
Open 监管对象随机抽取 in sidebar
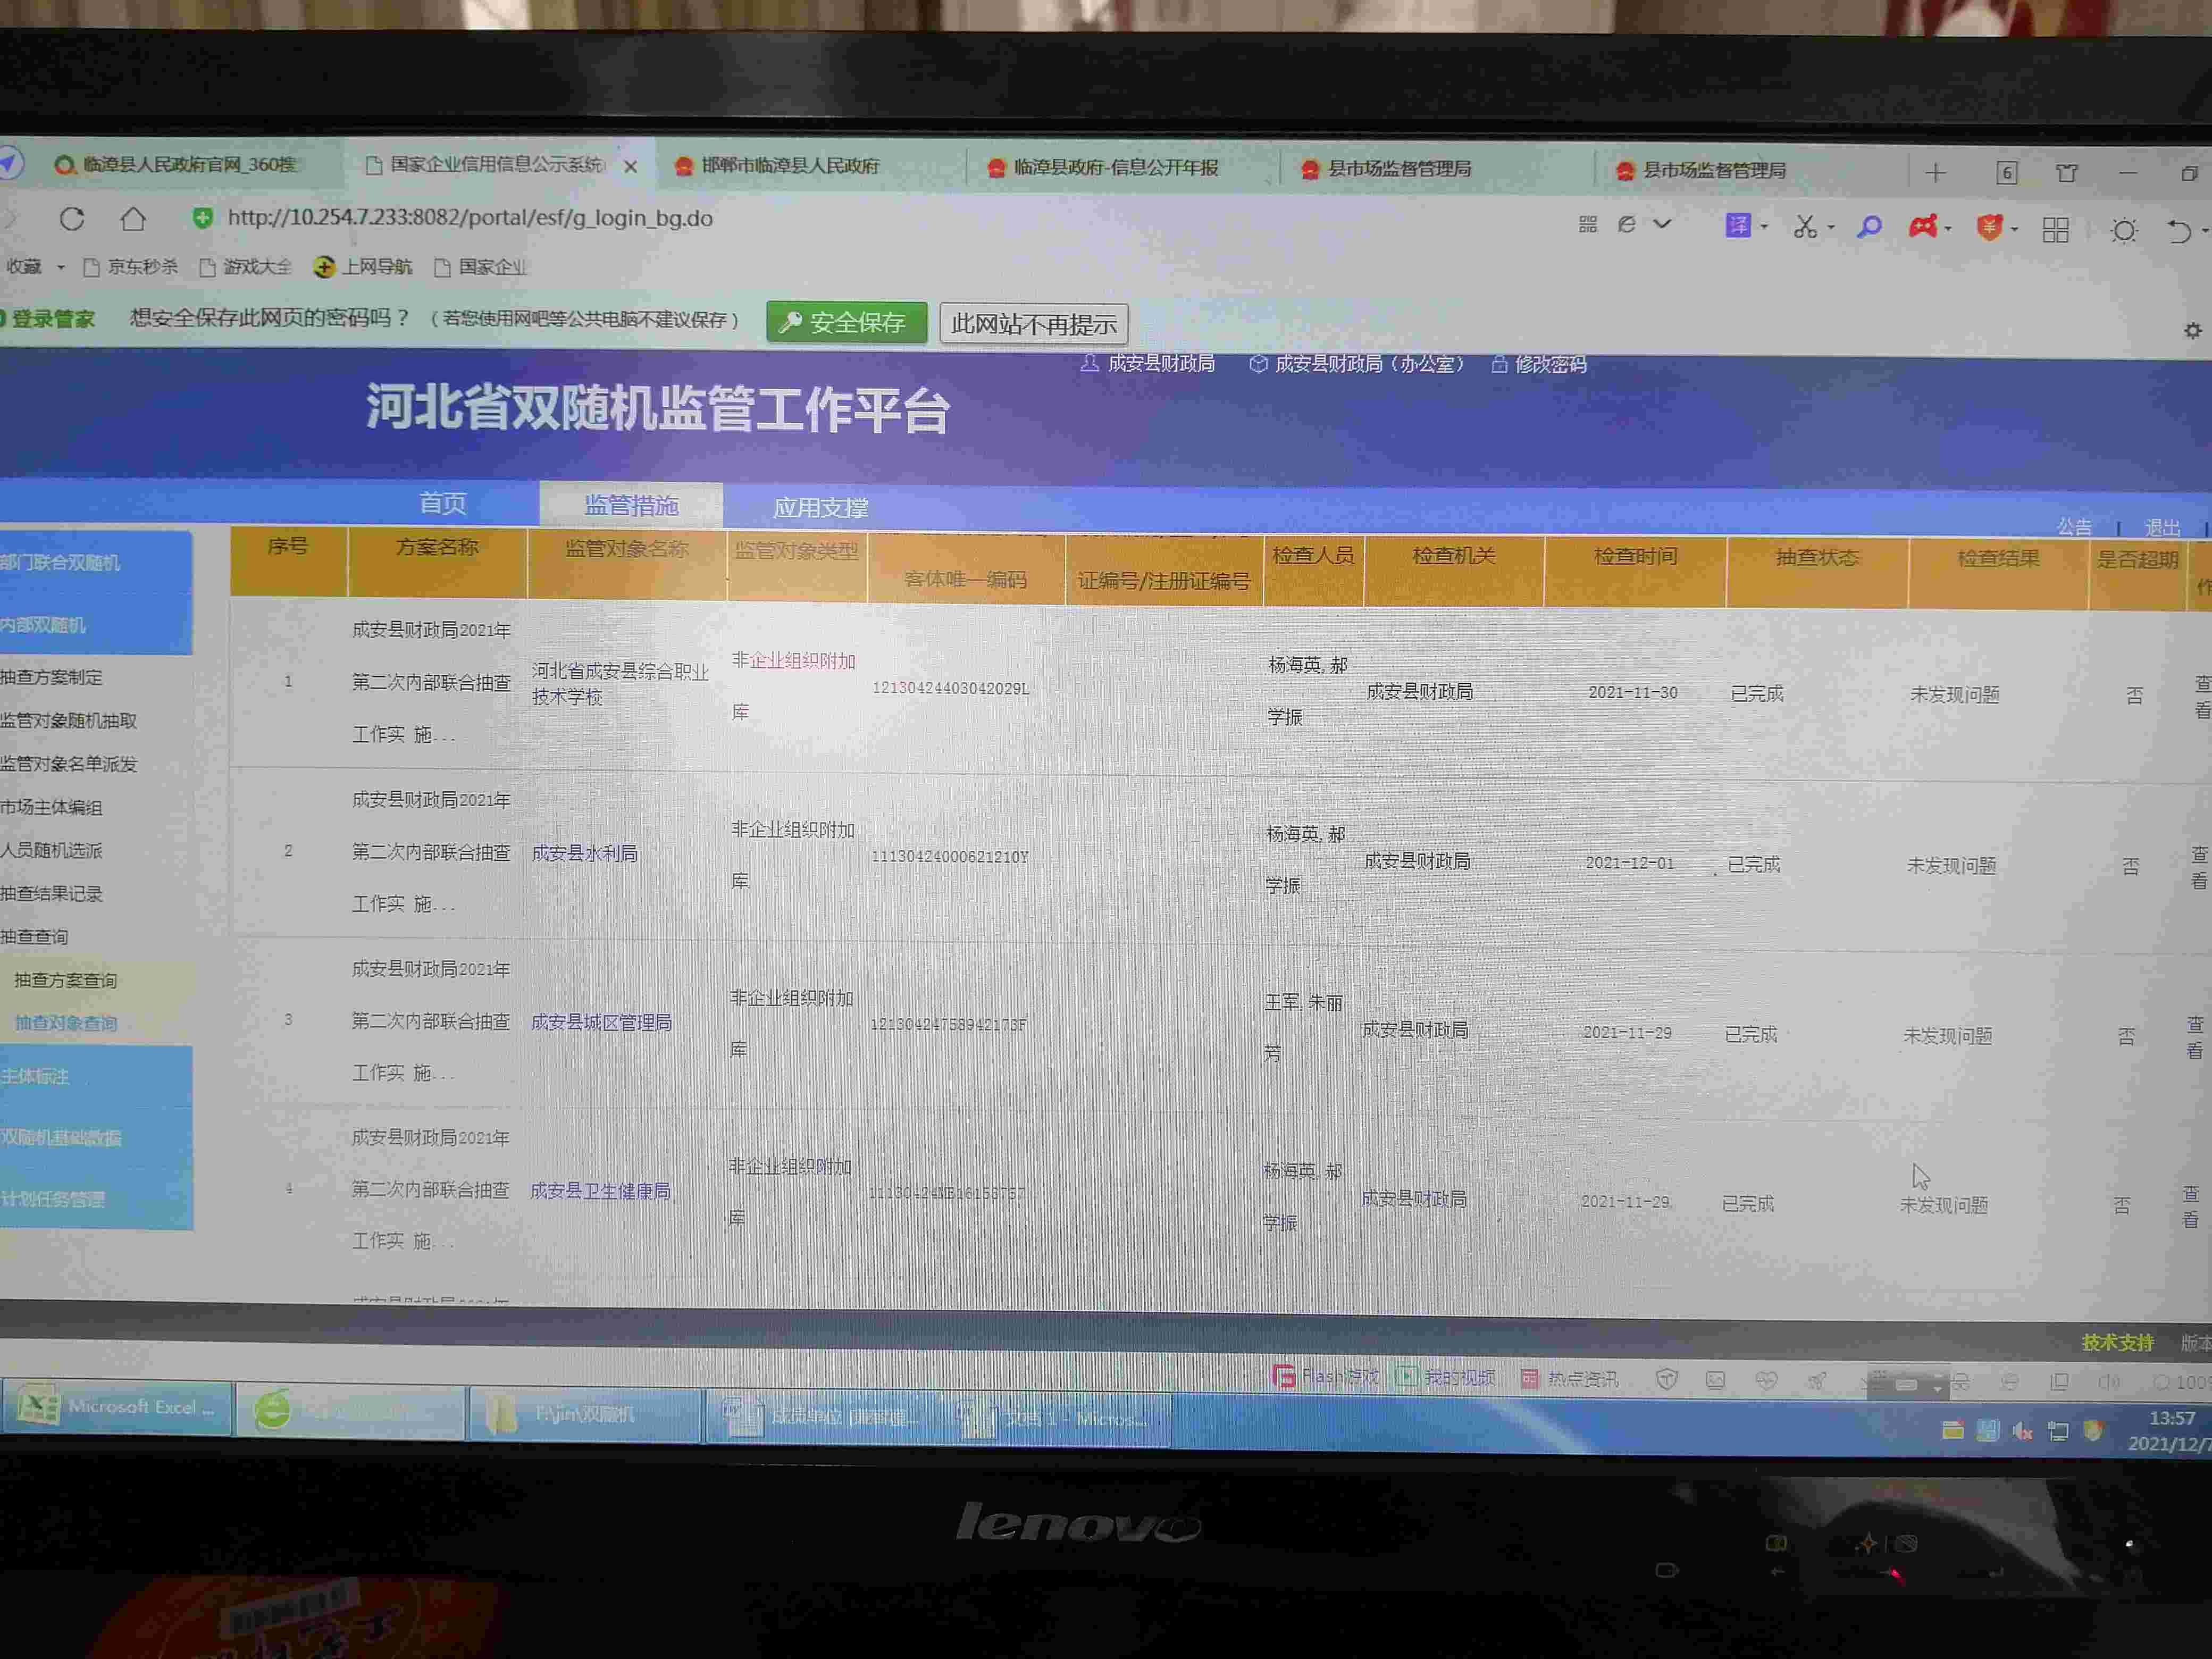[x=69, y=720]
